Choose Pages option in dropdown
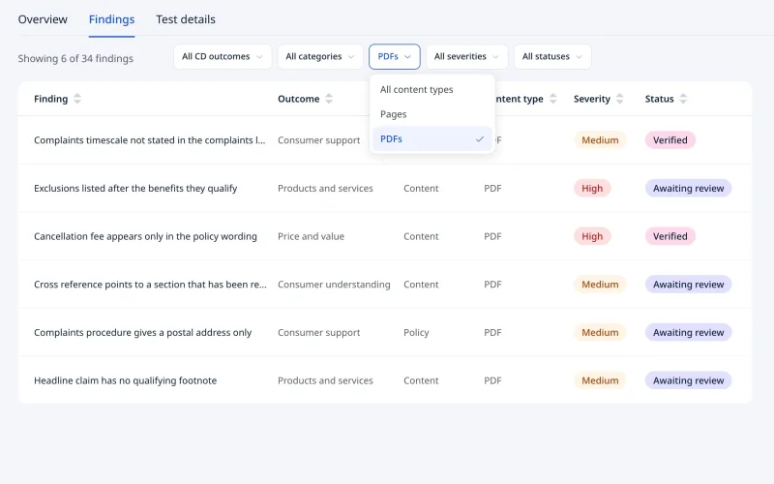The height and width of the screenshot is (484, 774). click(432, 114)
